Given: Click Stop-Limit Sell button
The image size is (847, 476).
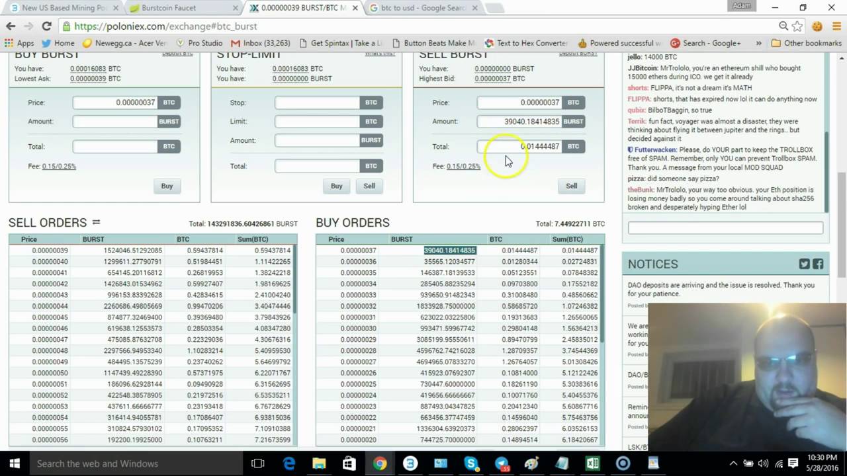Looking at the screenshot, I should 369,186.
